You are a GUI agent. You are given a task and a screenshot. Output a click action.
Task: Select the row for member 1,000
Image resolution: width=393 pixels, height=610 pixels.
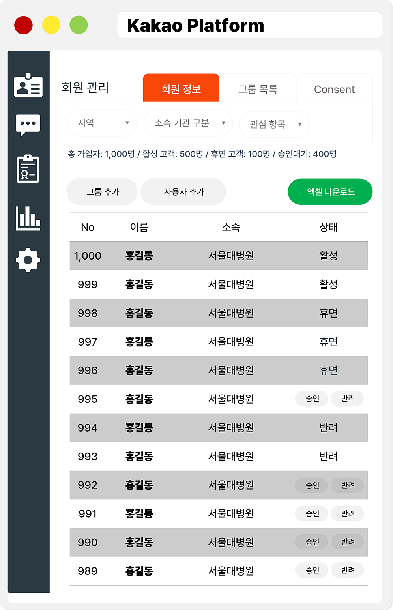point(219,256)
